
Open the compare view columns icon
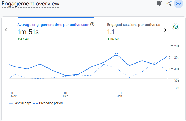click(159, 3)
